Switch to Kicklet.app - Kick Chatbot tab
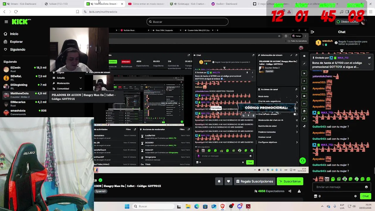The height and width of the screenshot is (211, 375). click(187, 4)
